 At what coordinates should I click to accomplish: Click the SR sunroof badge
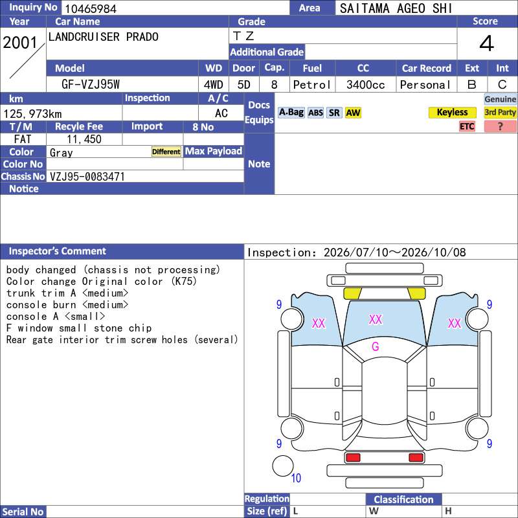(x=334, y=113)
